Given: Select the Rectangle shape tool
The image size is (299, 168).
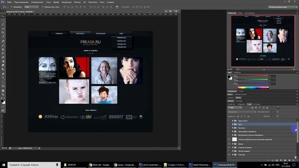Looking at the screenshot, I should point(3,86).
